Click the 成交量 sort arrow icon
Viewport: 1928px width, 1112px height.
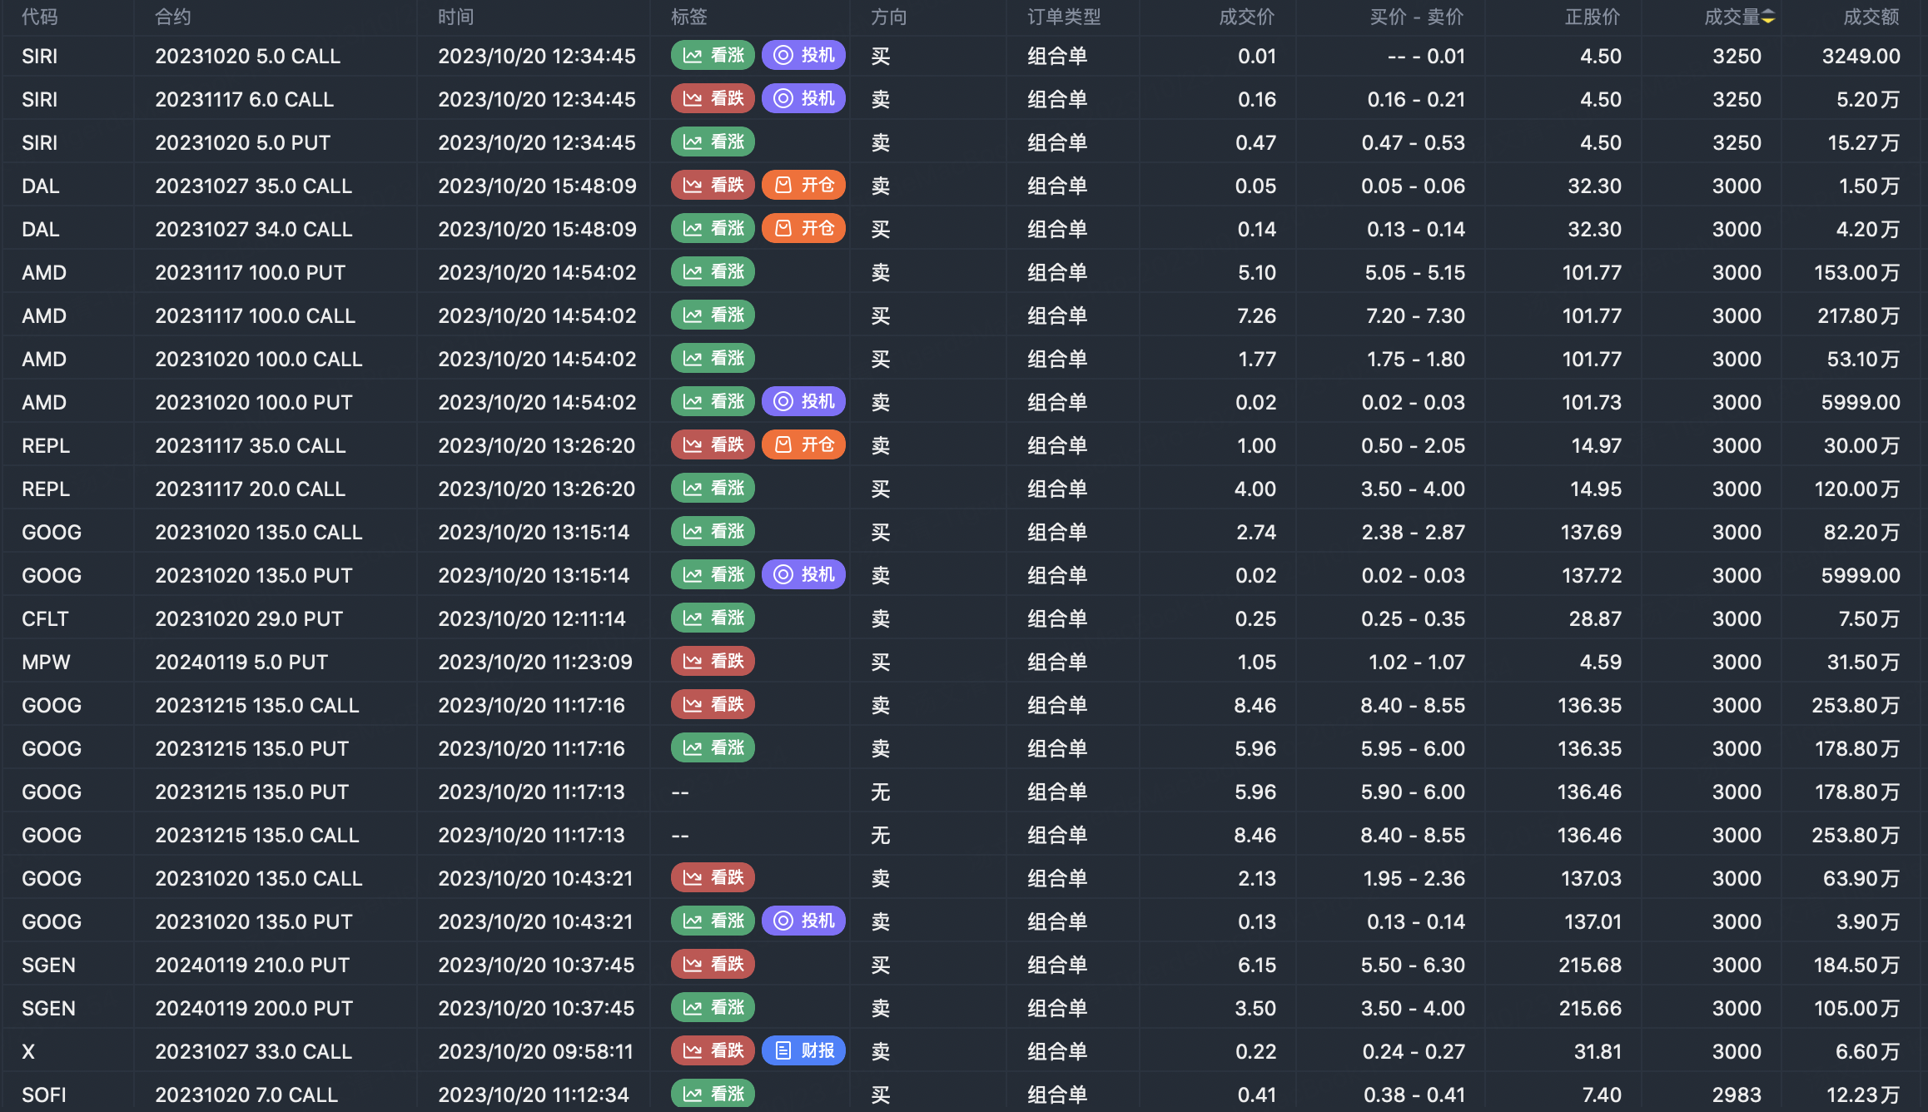click(x=1768, y=17)
